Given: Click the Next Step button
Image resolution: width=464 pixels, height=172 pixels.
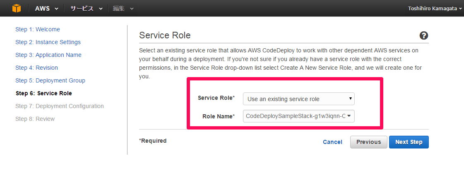Looking at the screenshot, I should 409,142.
